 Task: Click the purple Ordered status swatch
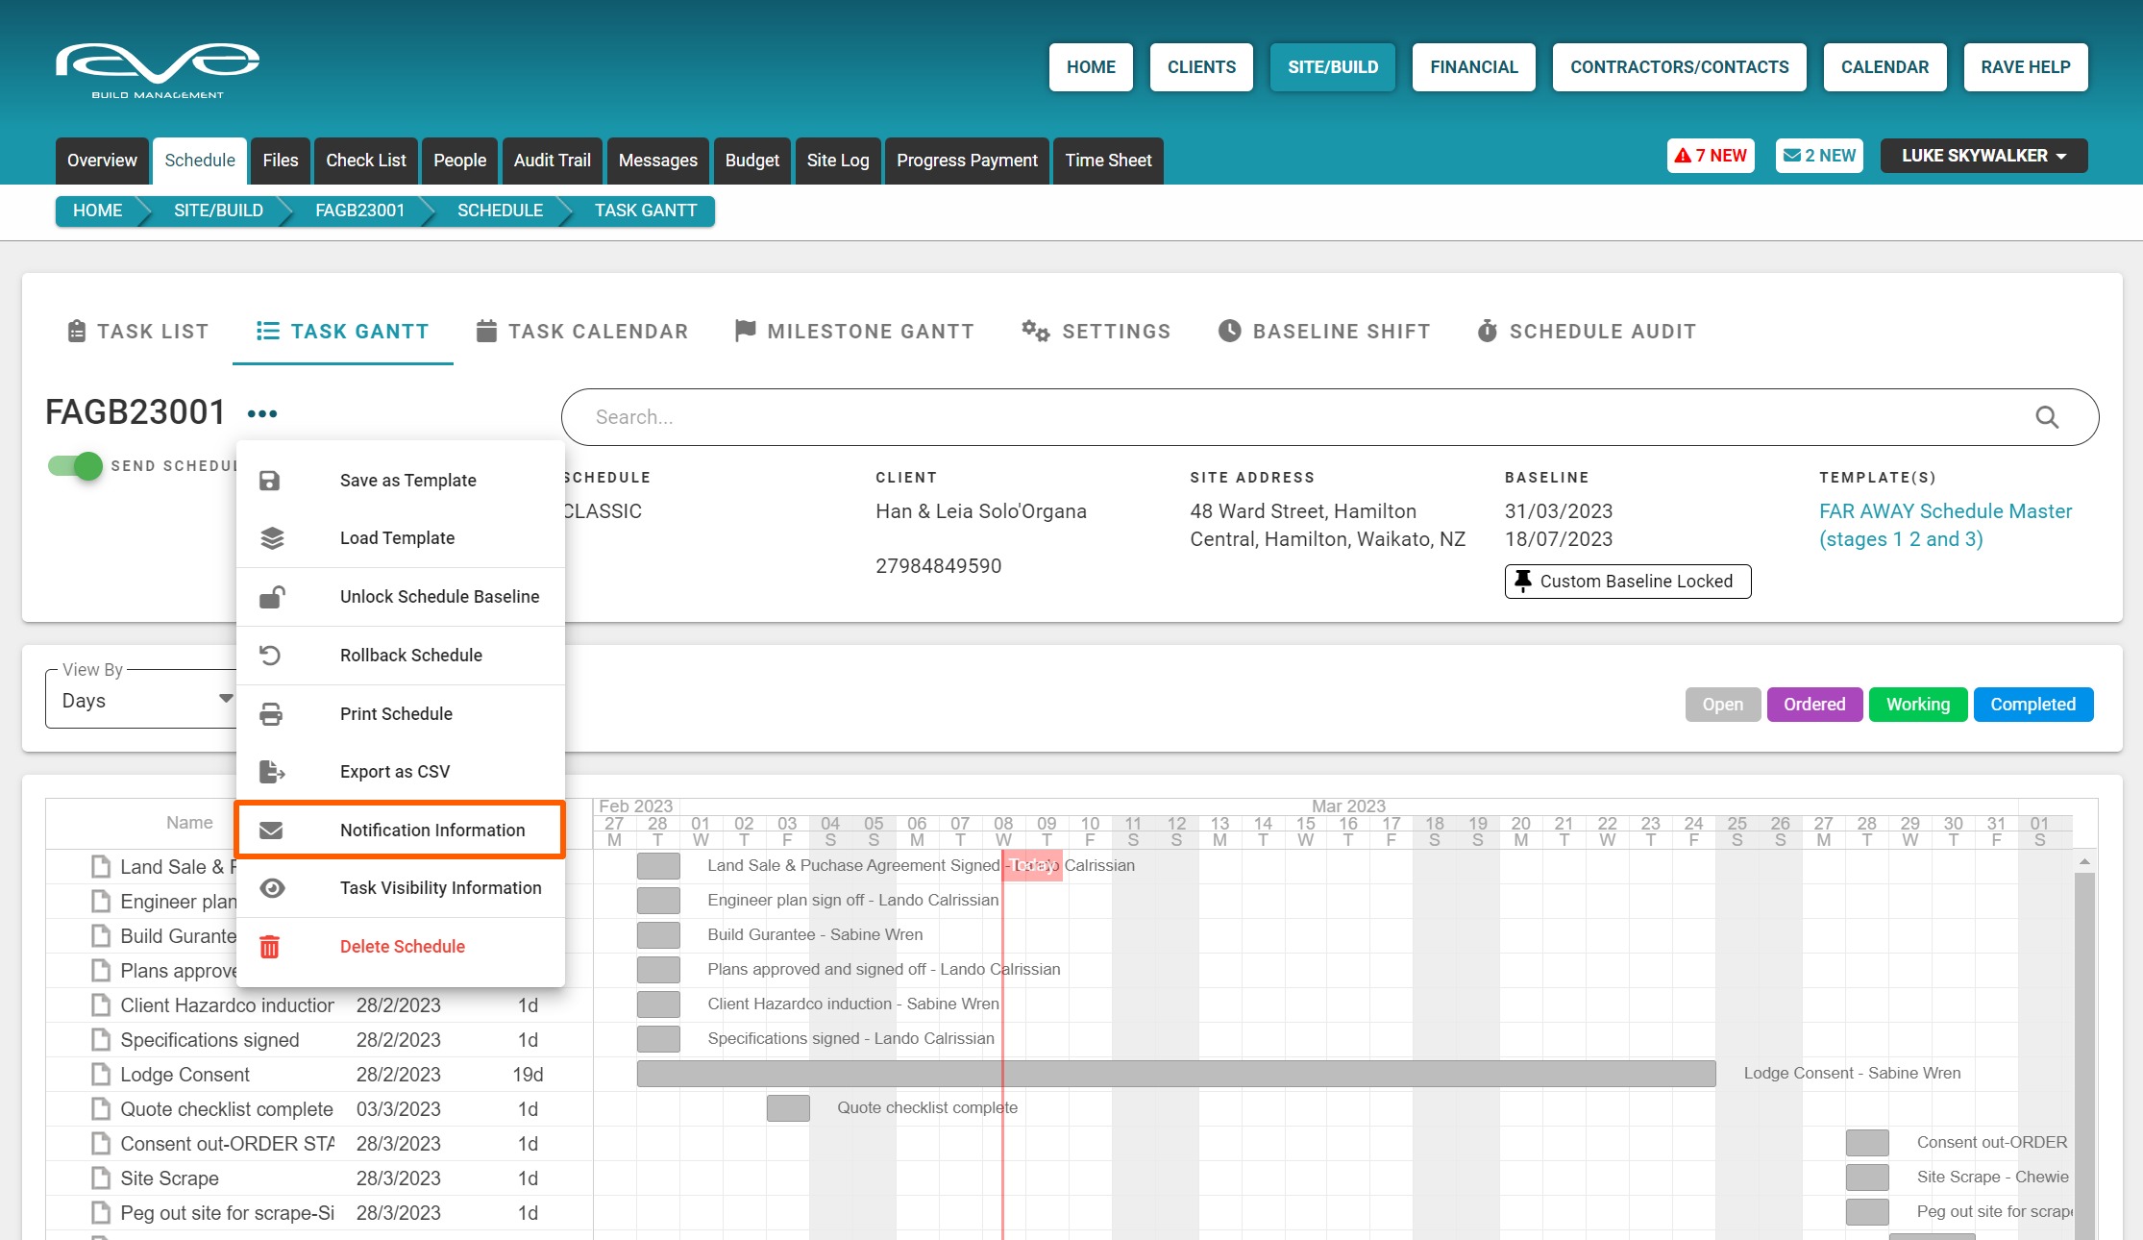(1813, 705)
